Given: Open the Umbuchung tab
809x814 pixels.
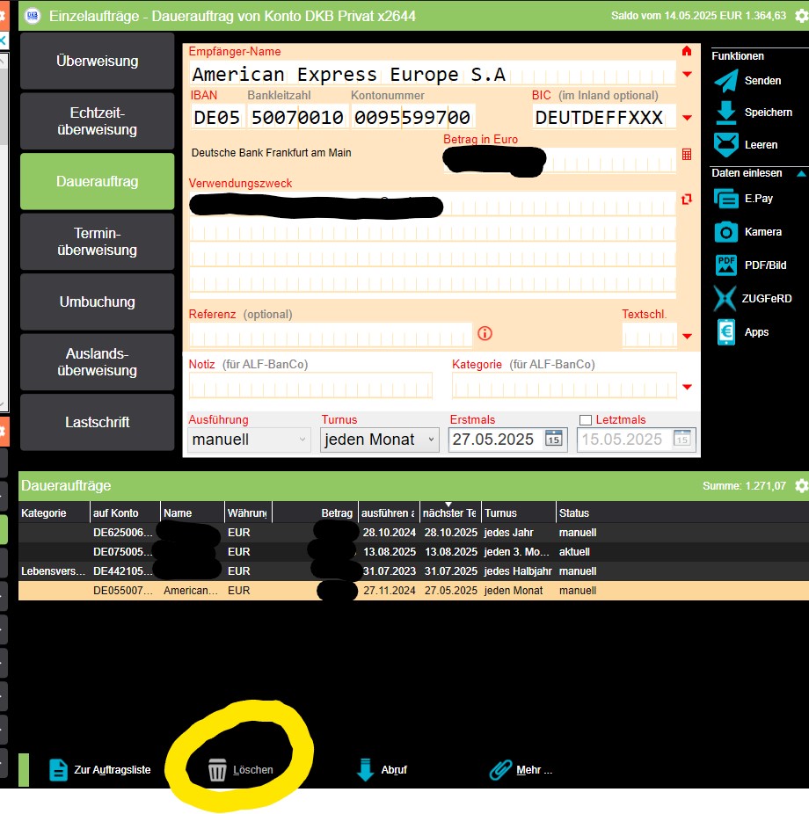Looking at the screenshot, I should [x=97, y=302].
